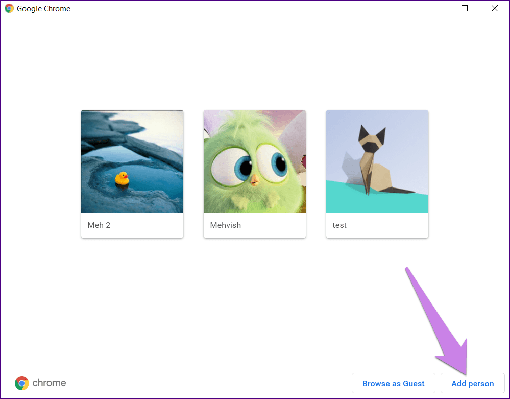The image size is (510, 399).
Task: Choose the test profile origami cat picture
Action: coord(377,161)
